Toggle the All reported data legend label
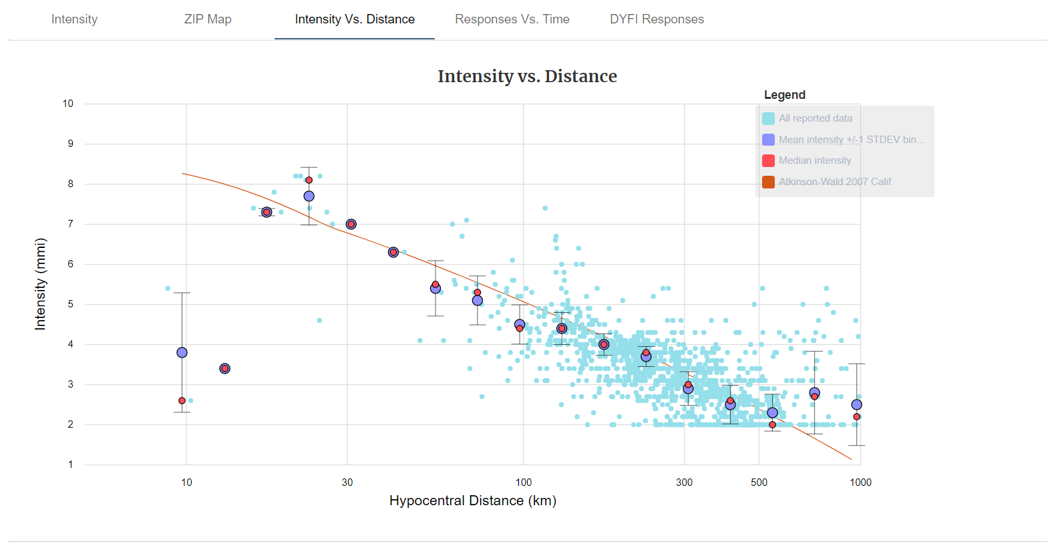 coord(815,118)
